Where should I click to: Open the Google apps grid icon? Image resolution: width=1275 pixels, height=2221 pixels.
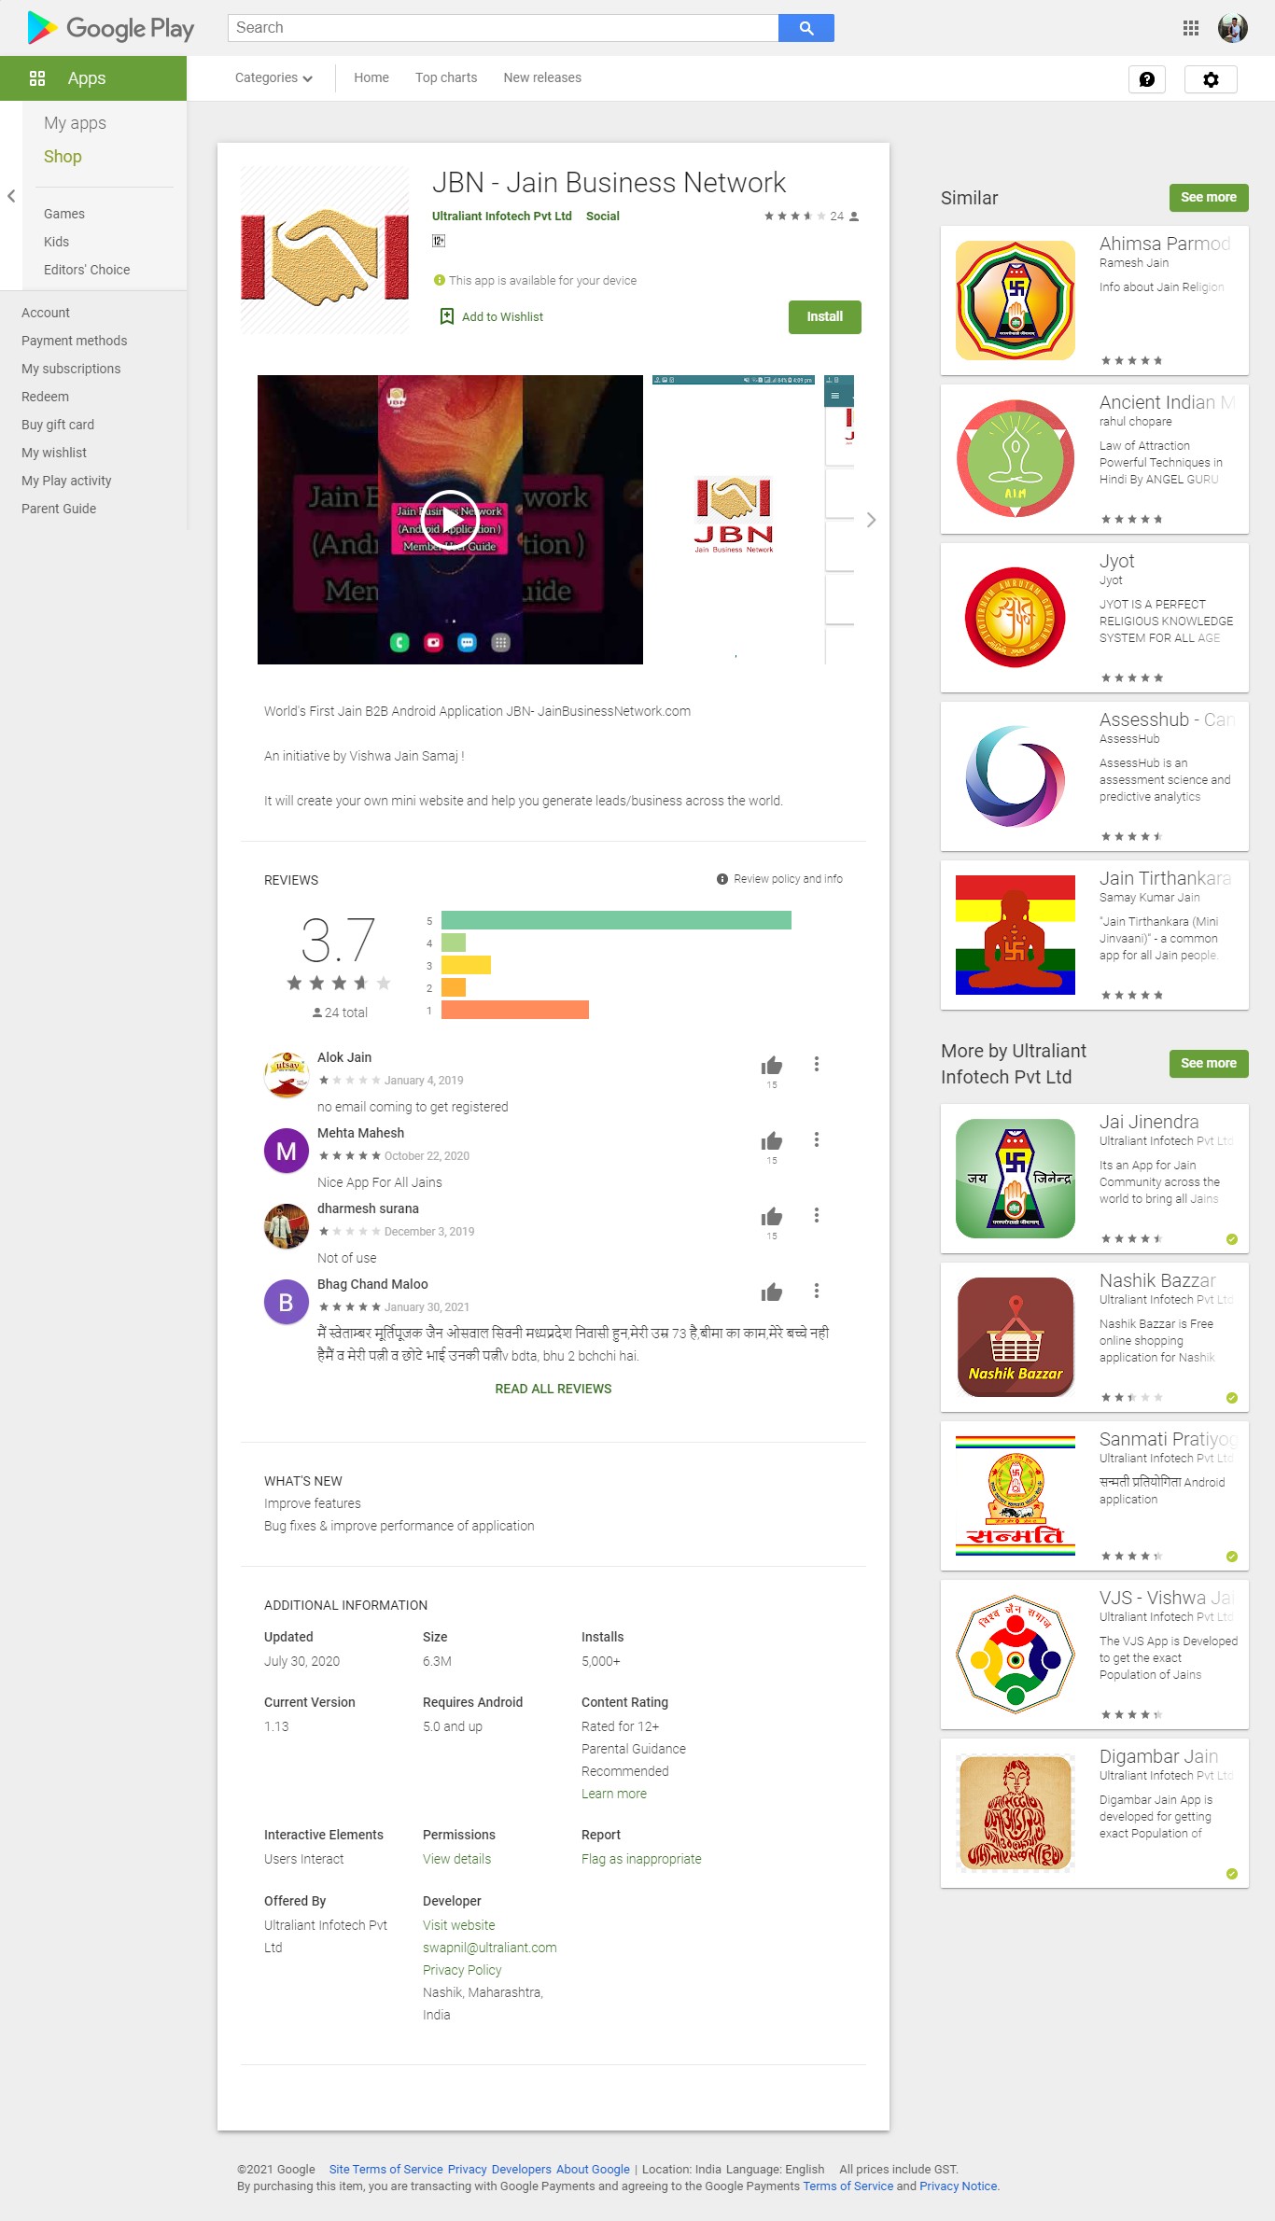pos(1191,28)
